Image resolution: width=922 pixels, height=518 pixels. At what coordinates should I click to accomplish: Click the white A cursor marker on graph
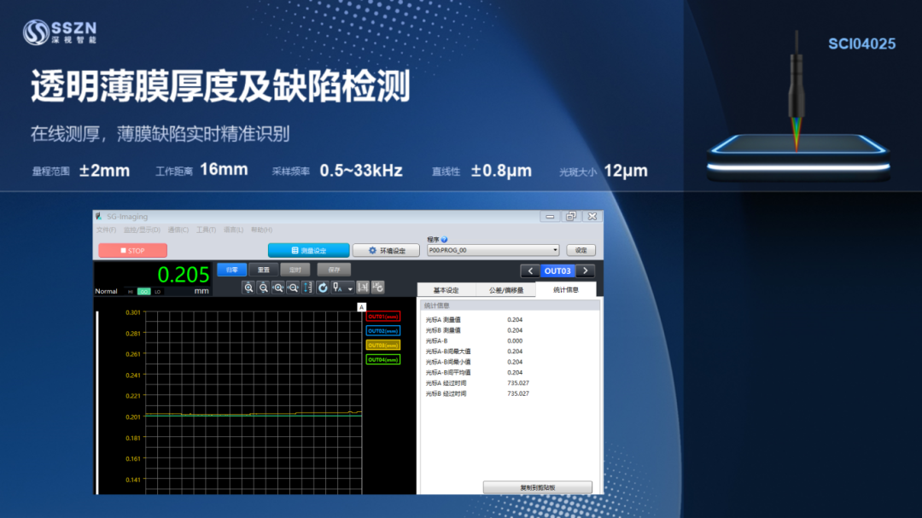tap(361, 307)
